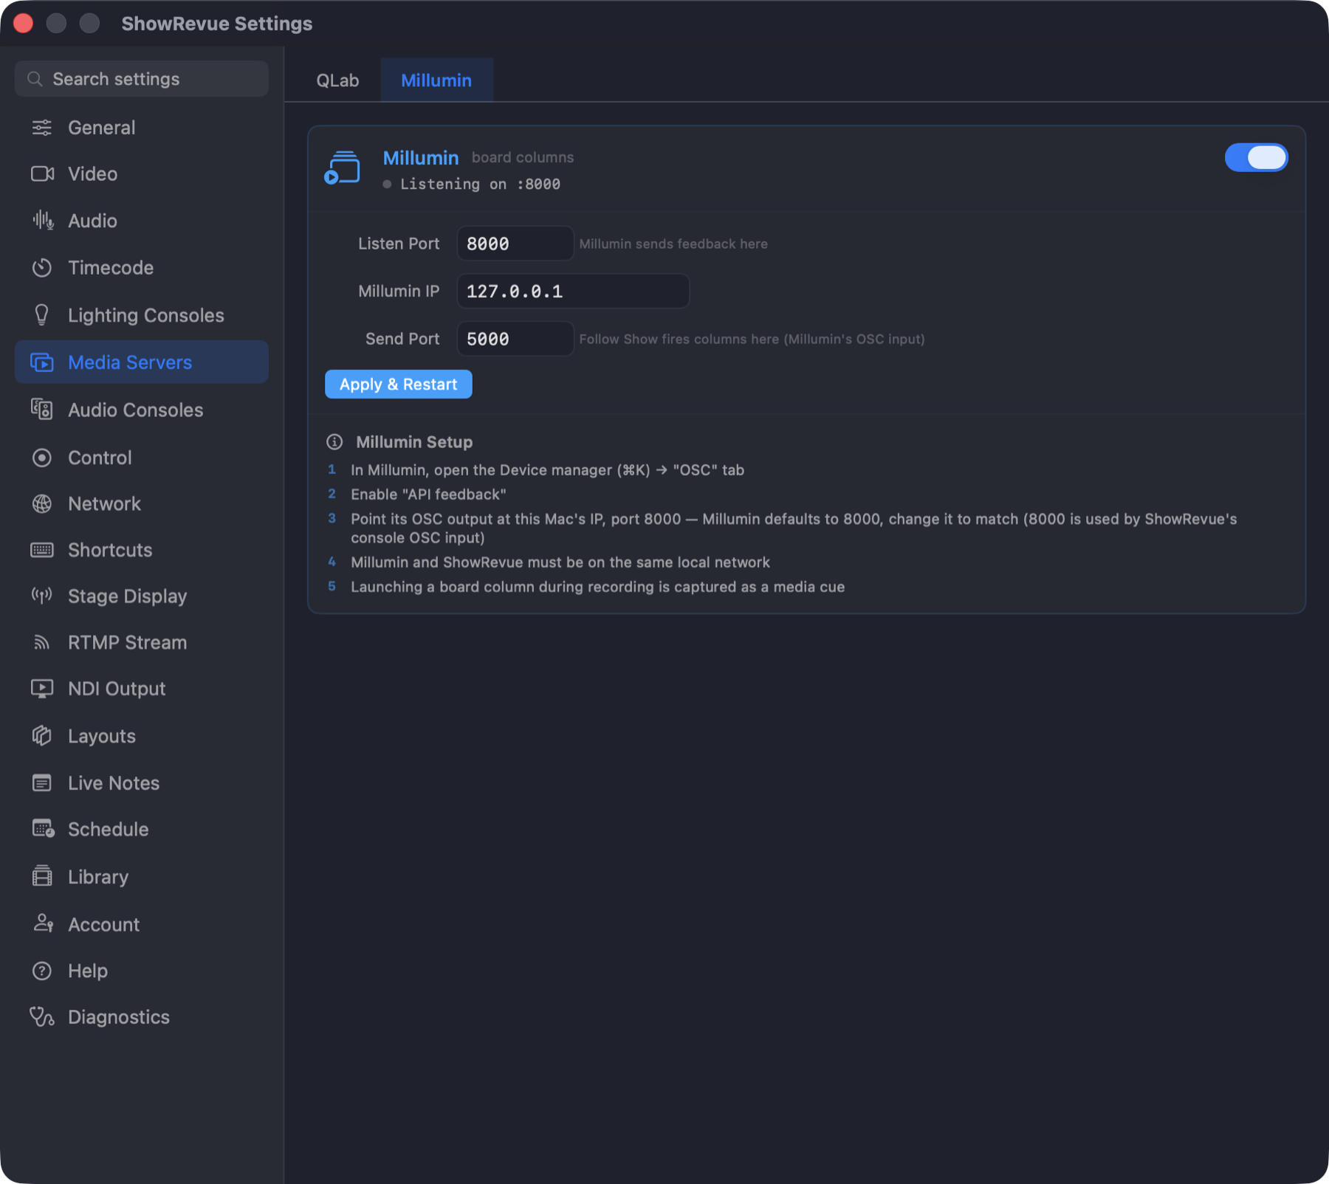This screenshot has height=1184, width=1329.
Task: Switch to the QLab tab
Action: (337, 80)
